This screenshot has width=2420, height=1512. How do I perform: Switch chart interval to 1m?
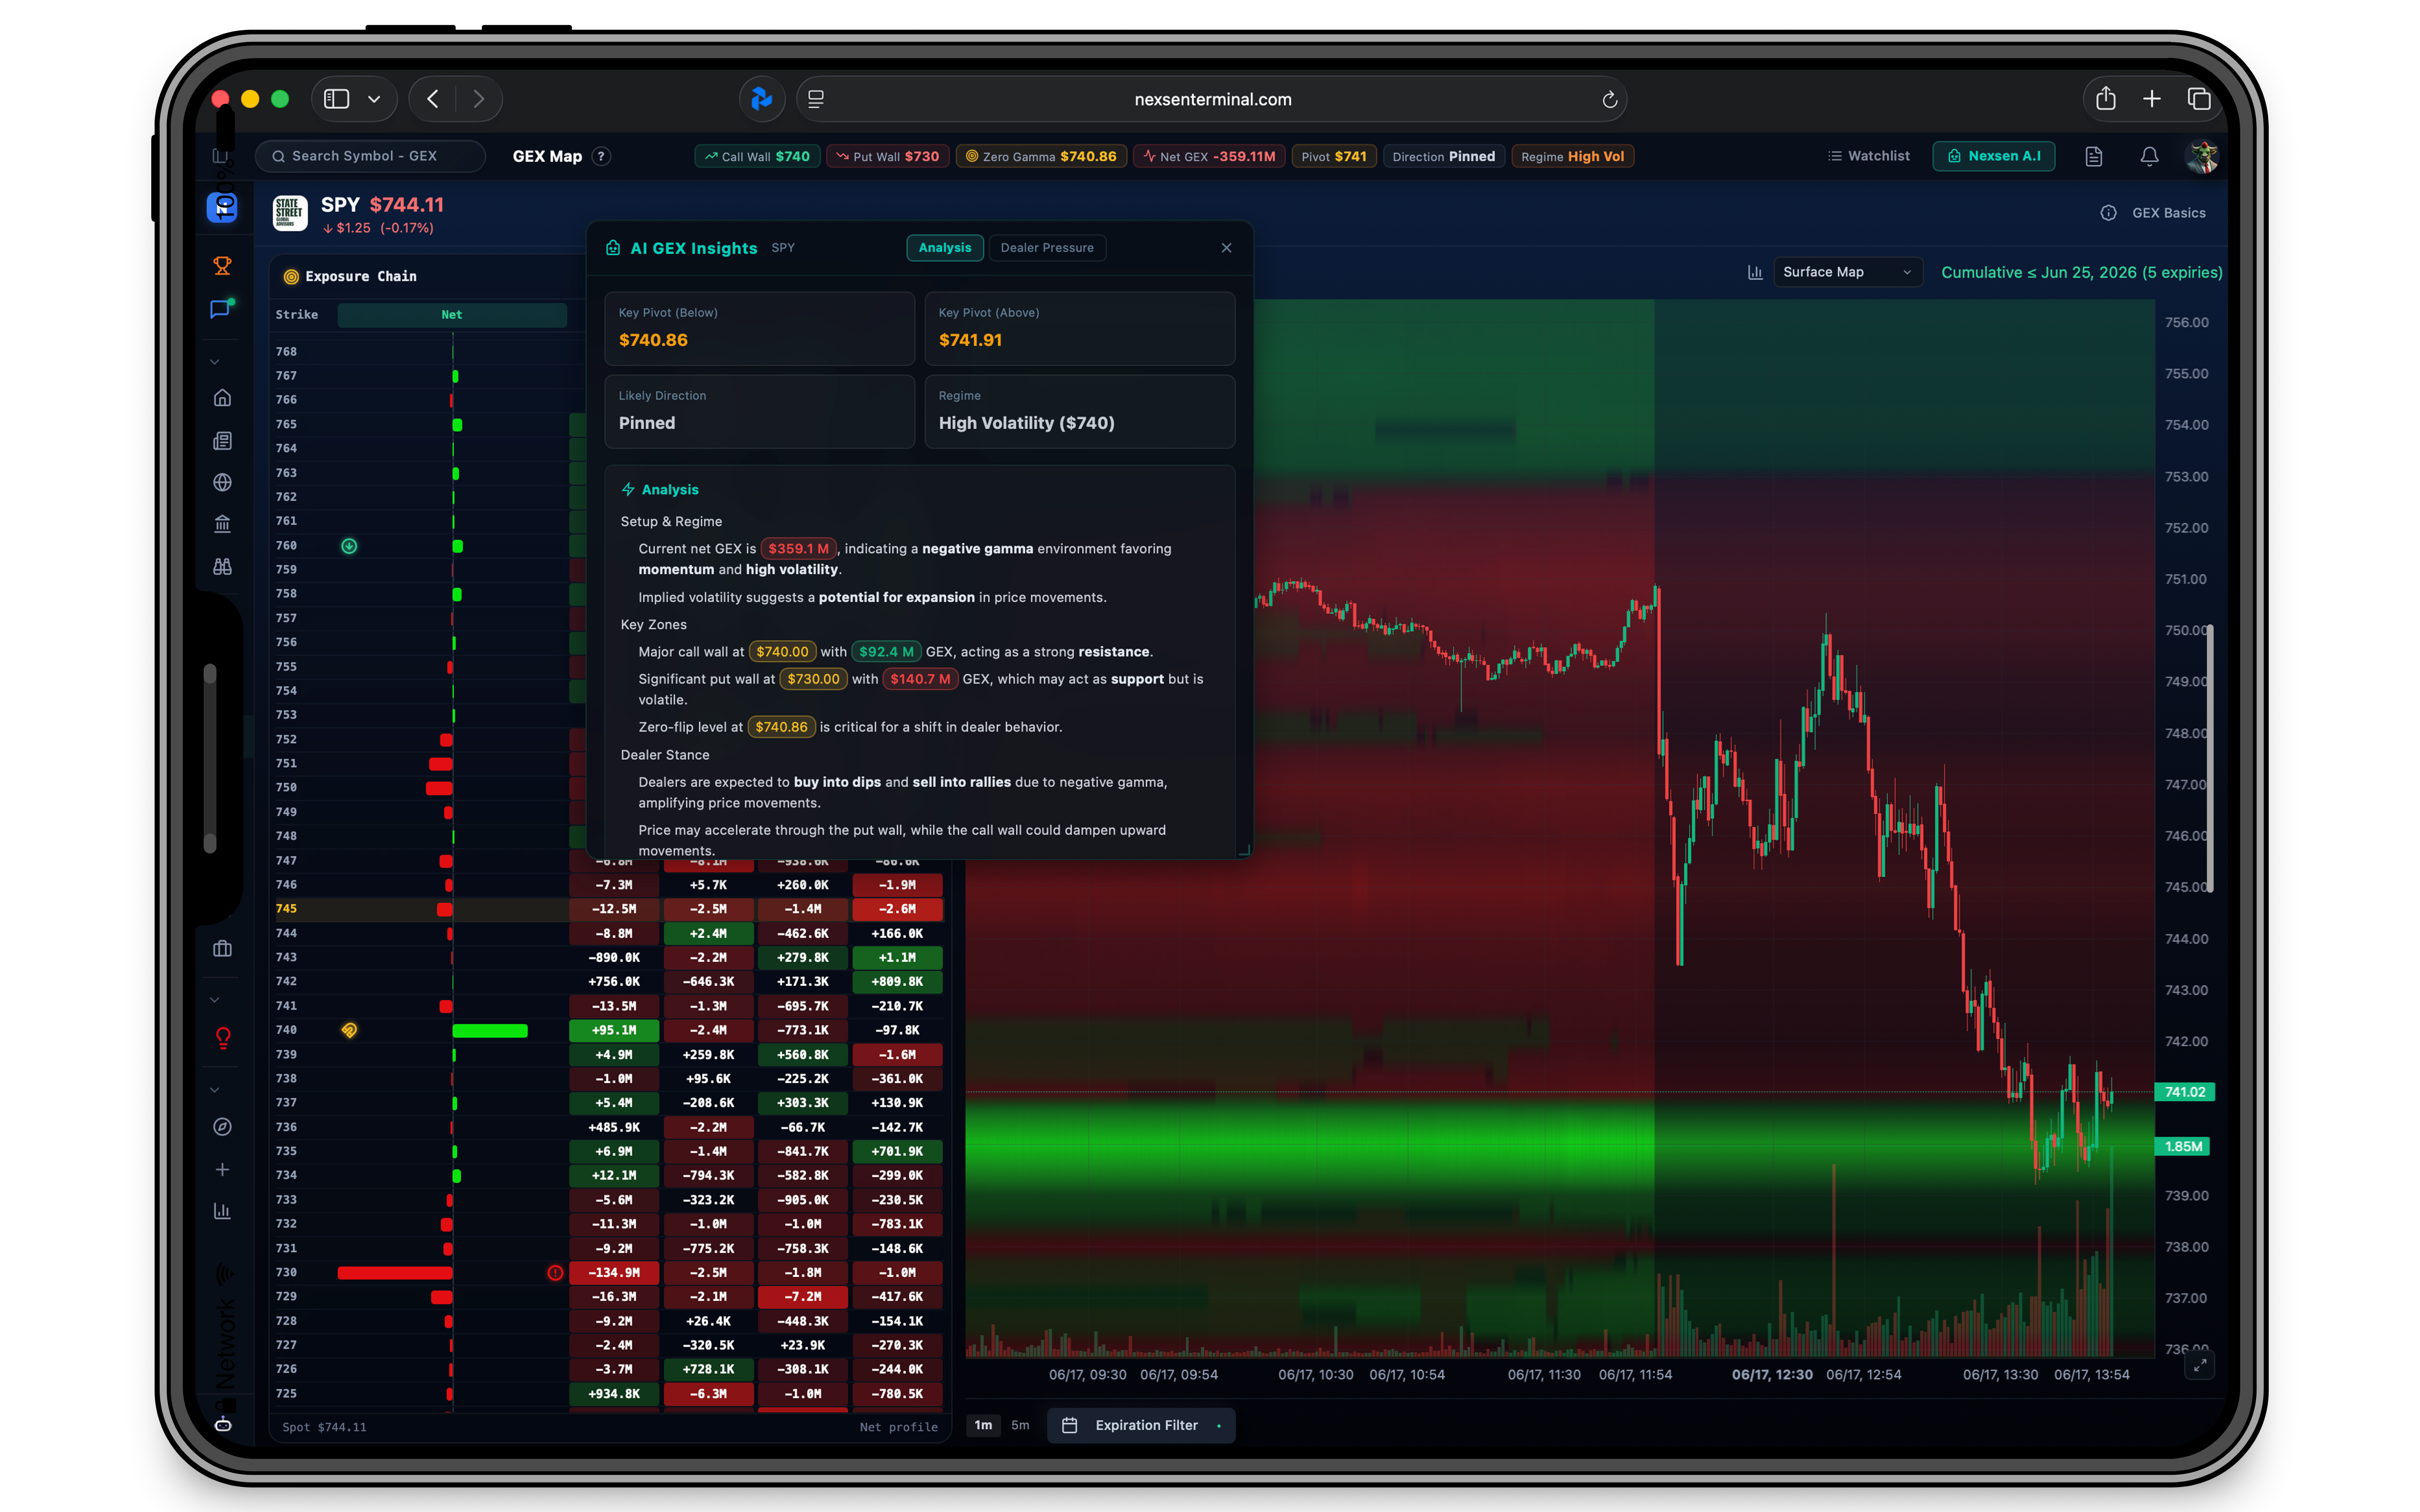click(983, 1425)
